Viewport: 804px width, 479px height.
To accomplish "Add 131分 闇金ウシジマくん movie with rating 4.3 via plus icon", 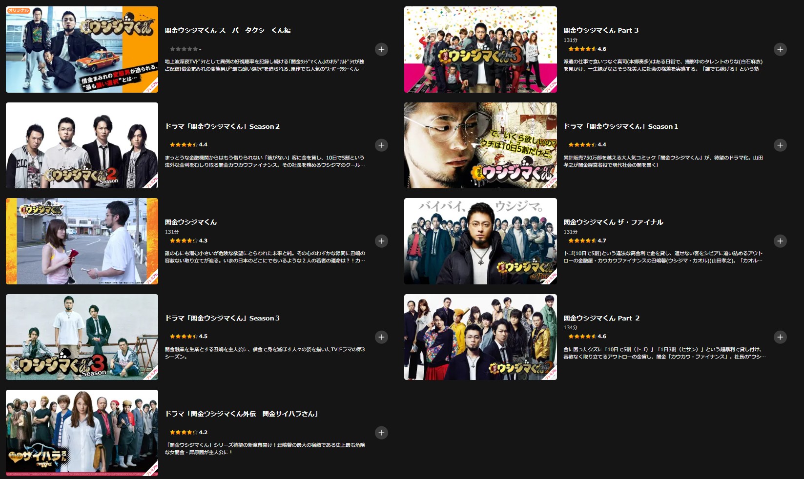I will tap(382, 241).
